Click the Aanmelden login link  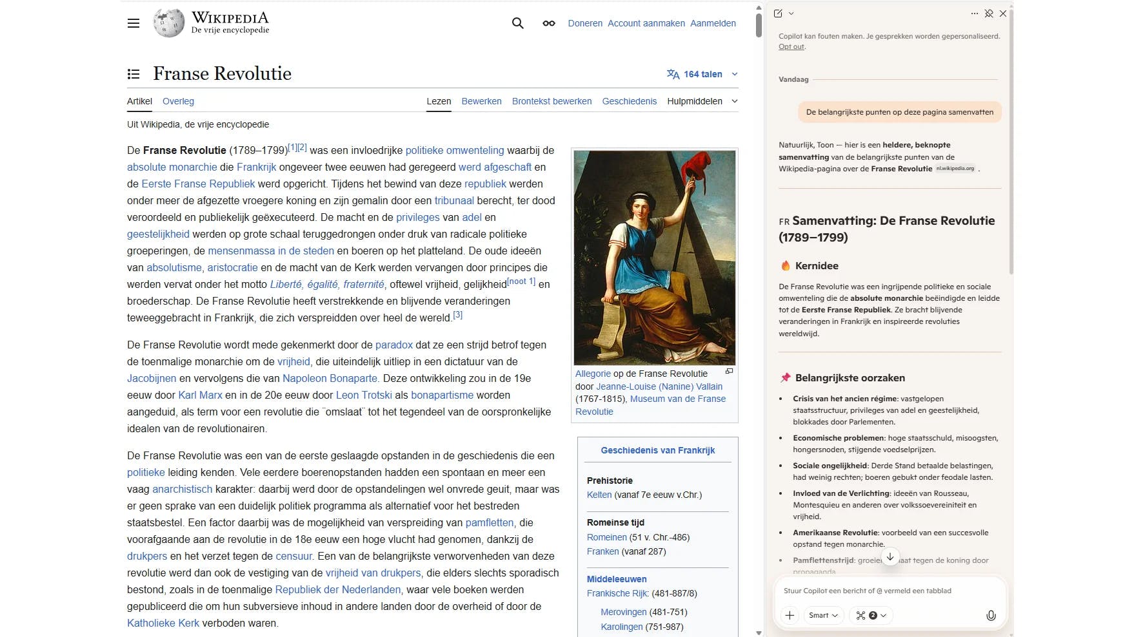click(713, 23)
